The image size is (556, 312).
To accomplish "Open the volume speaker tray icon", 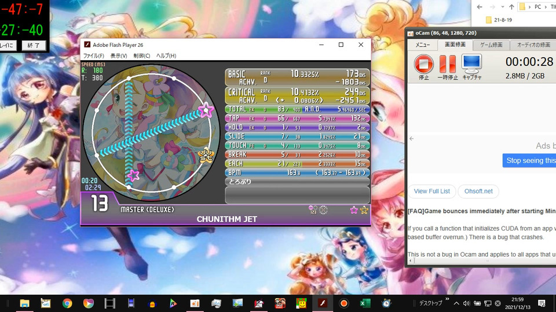I will 466,303.
